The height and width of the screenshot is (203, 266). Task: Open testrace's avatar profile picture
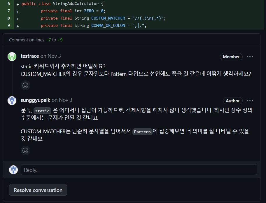pyautogui.click(x=12, y=57)
